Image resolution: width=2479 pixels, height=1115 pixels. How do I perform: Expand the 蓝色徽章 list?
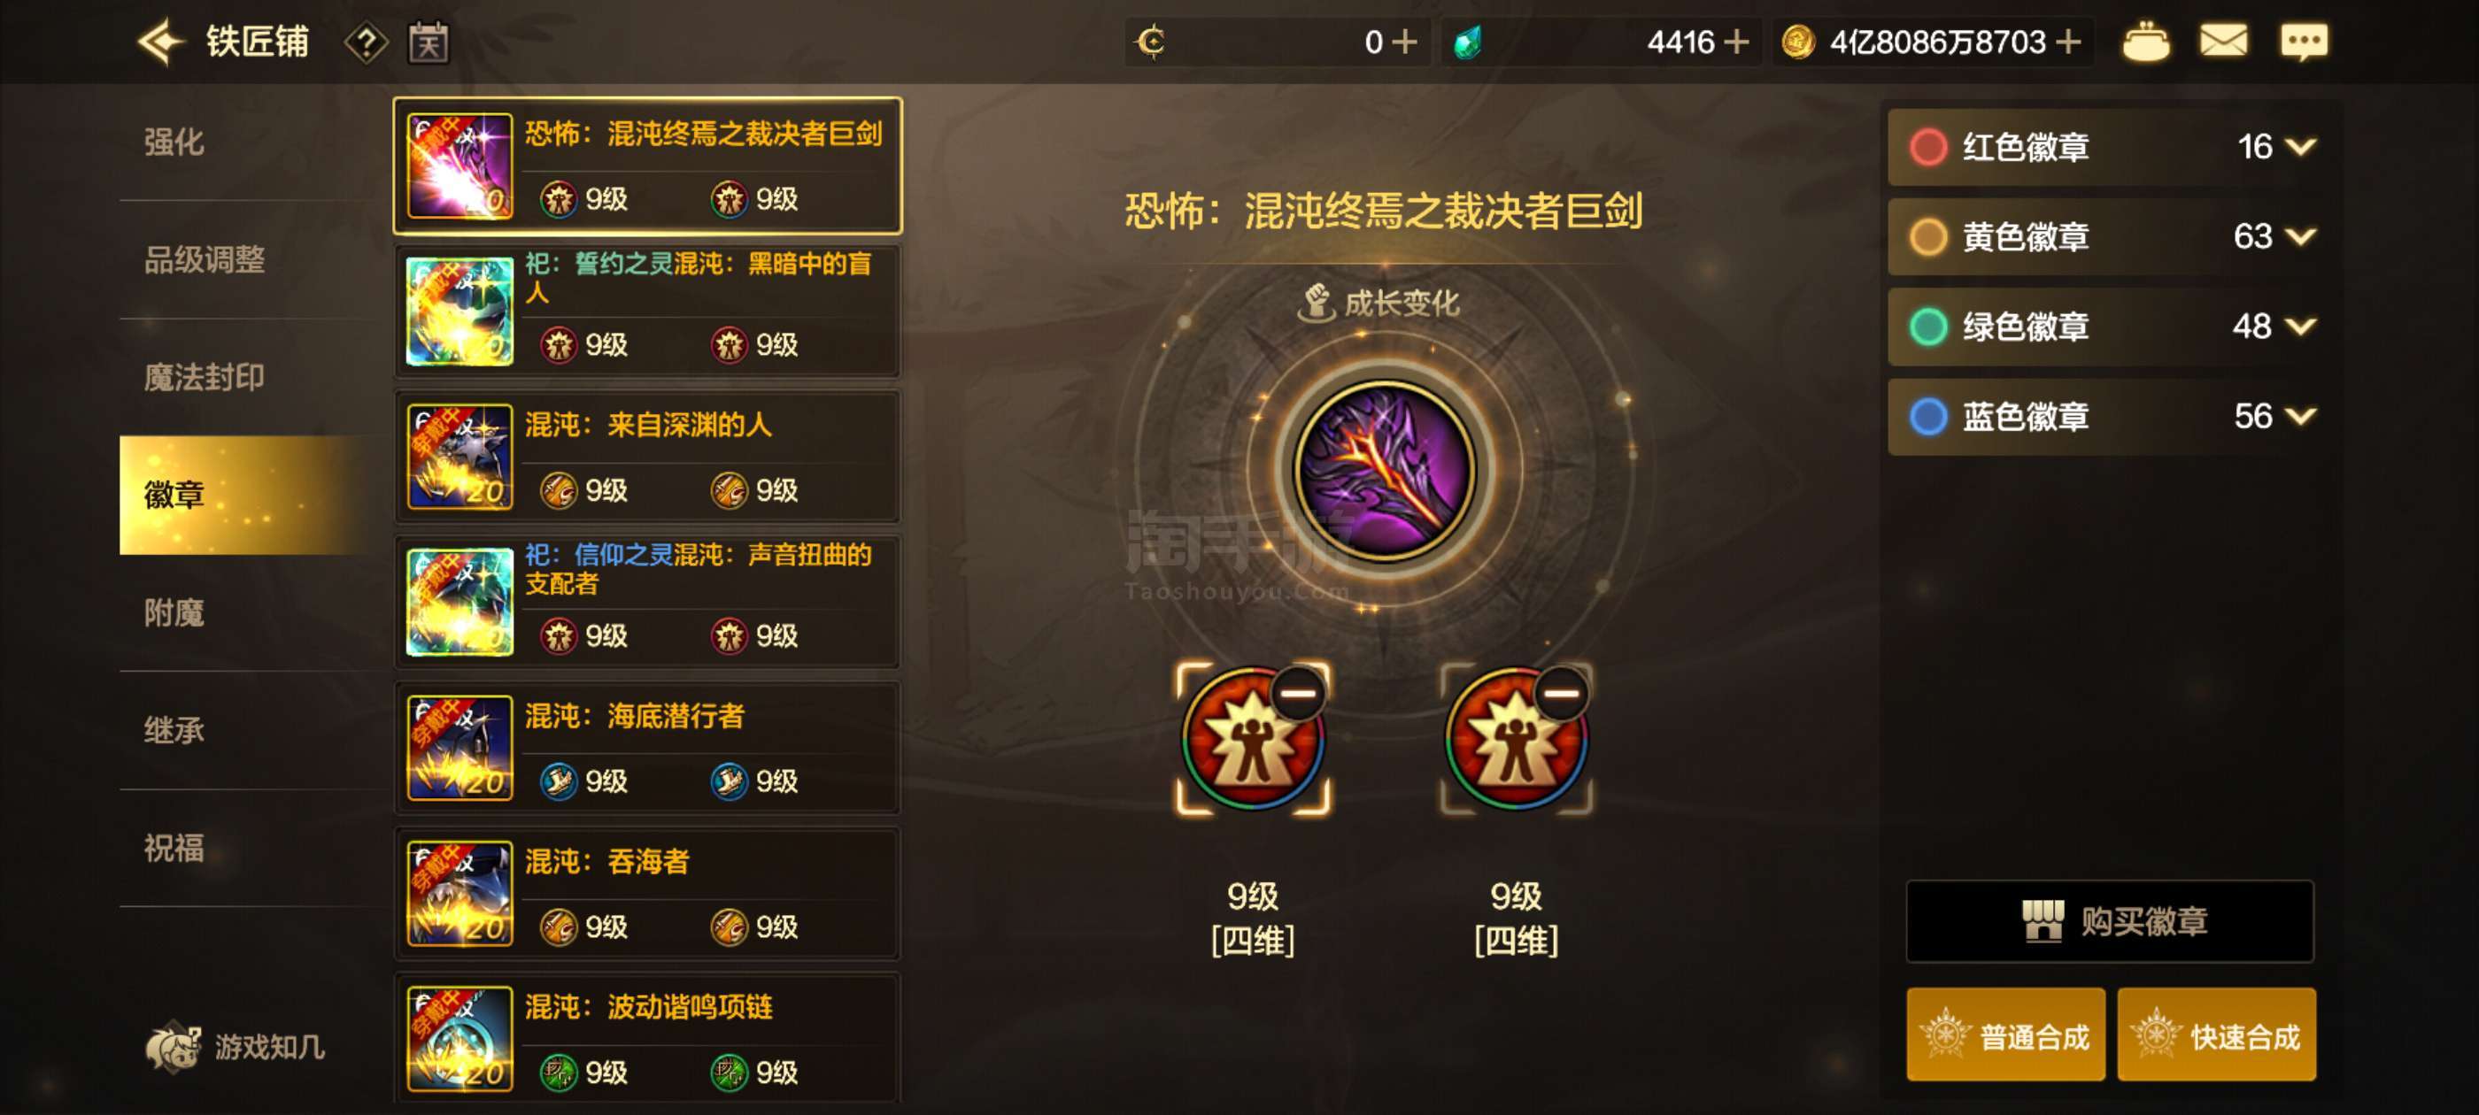click(x=2301, y=417)
